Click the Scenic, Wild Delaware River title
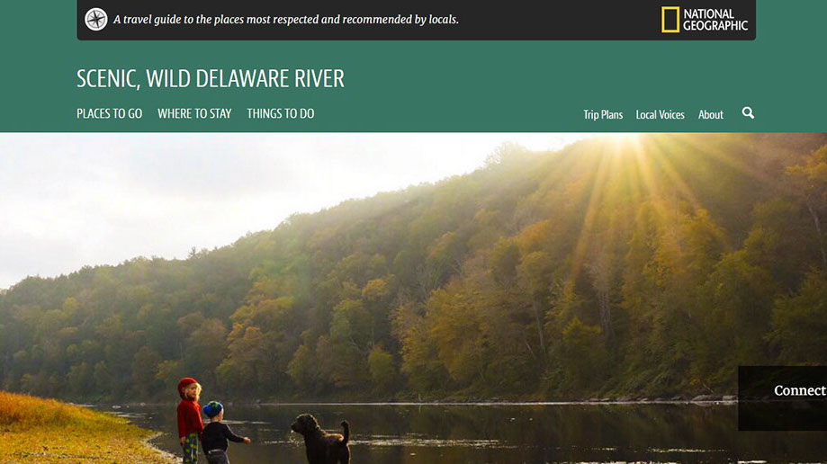This screenshot has width=827, height=464. coord(211,78)
